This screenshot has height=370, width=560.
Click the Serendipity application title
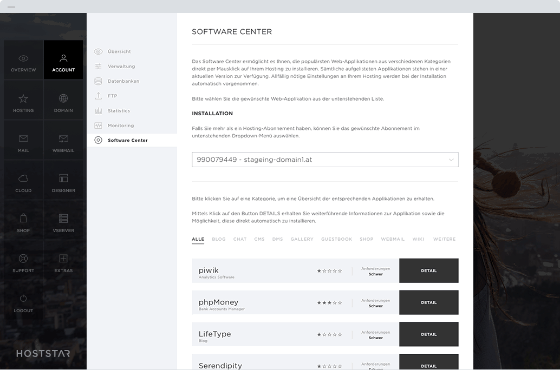(x=220, y=366)
